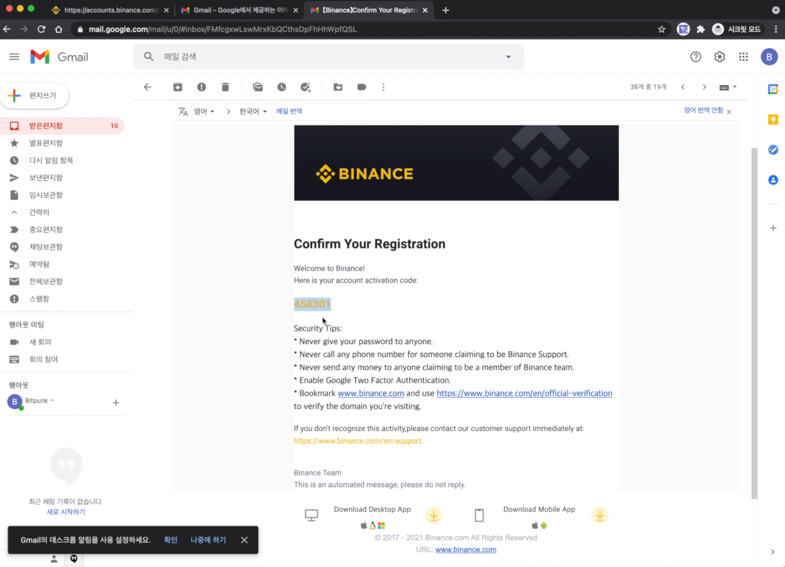This screenshot has width=785, height=567.
Task: Download the Mobile App via yellow arrow
Action: point(599,515)
